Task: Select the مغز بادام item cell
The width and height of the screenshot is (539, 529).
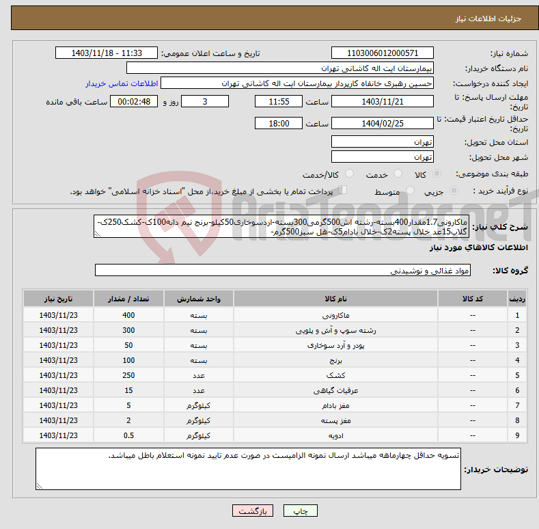Action: point(335,405)
